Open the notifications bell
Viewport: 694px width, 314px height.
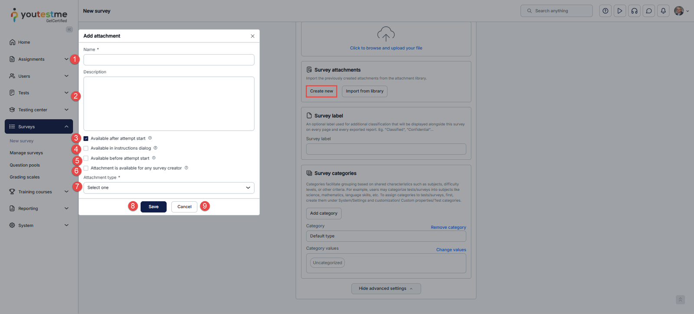(x=663, y=11)
